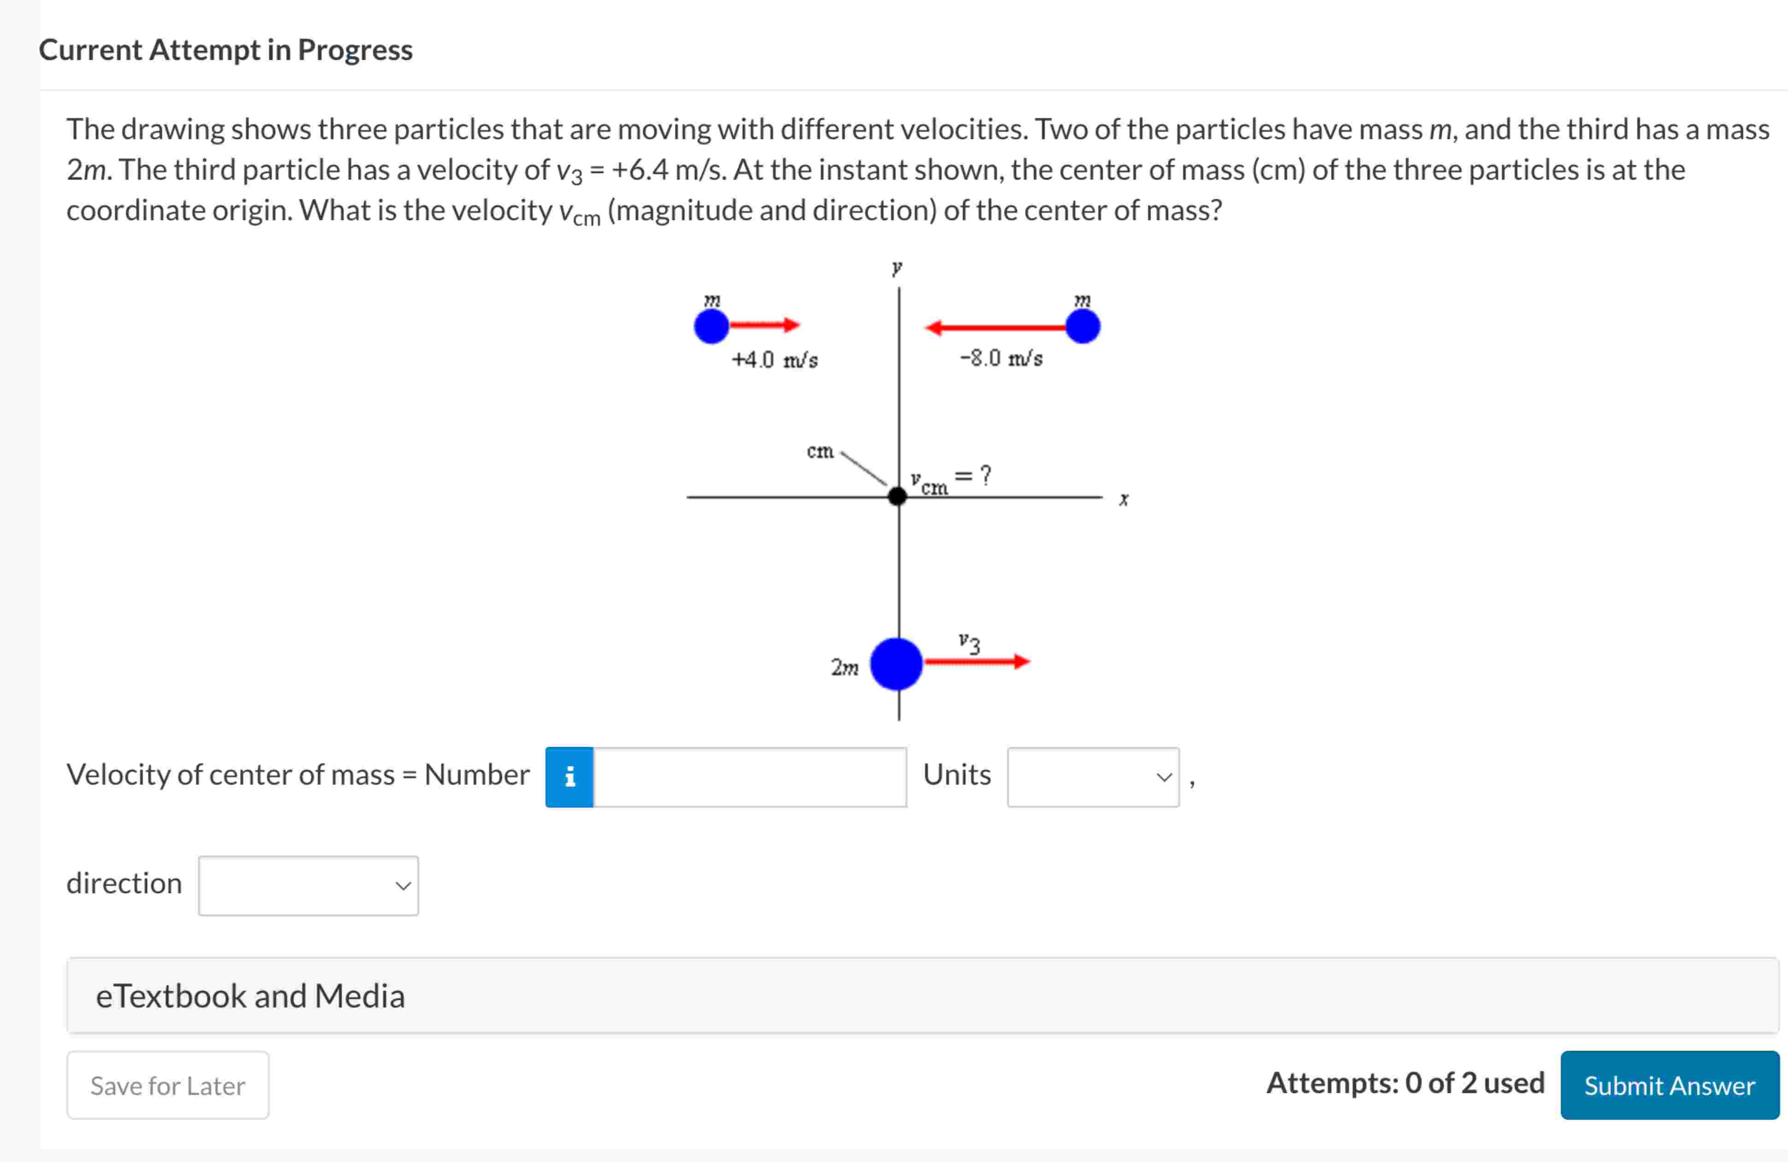The height and width of the screenshot is (1162, 1788).
Task: Click Save for Later
Action: (x=167, y=1086)
